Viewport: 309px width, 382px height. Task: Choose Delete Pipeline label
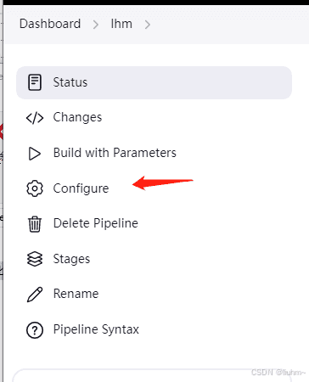coord(96,223)
